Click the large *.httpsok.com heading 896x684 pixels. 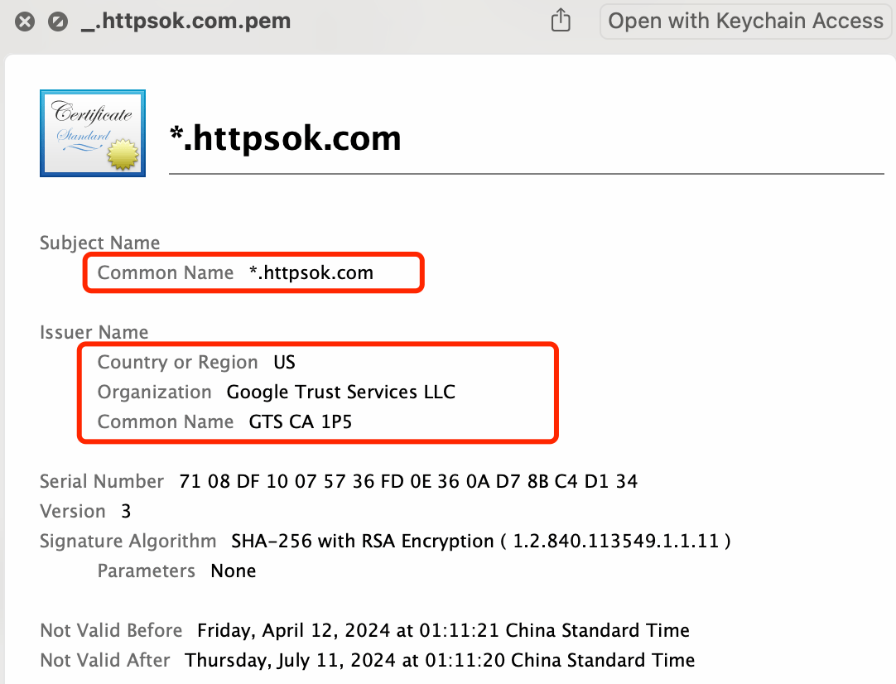(286, 138)
